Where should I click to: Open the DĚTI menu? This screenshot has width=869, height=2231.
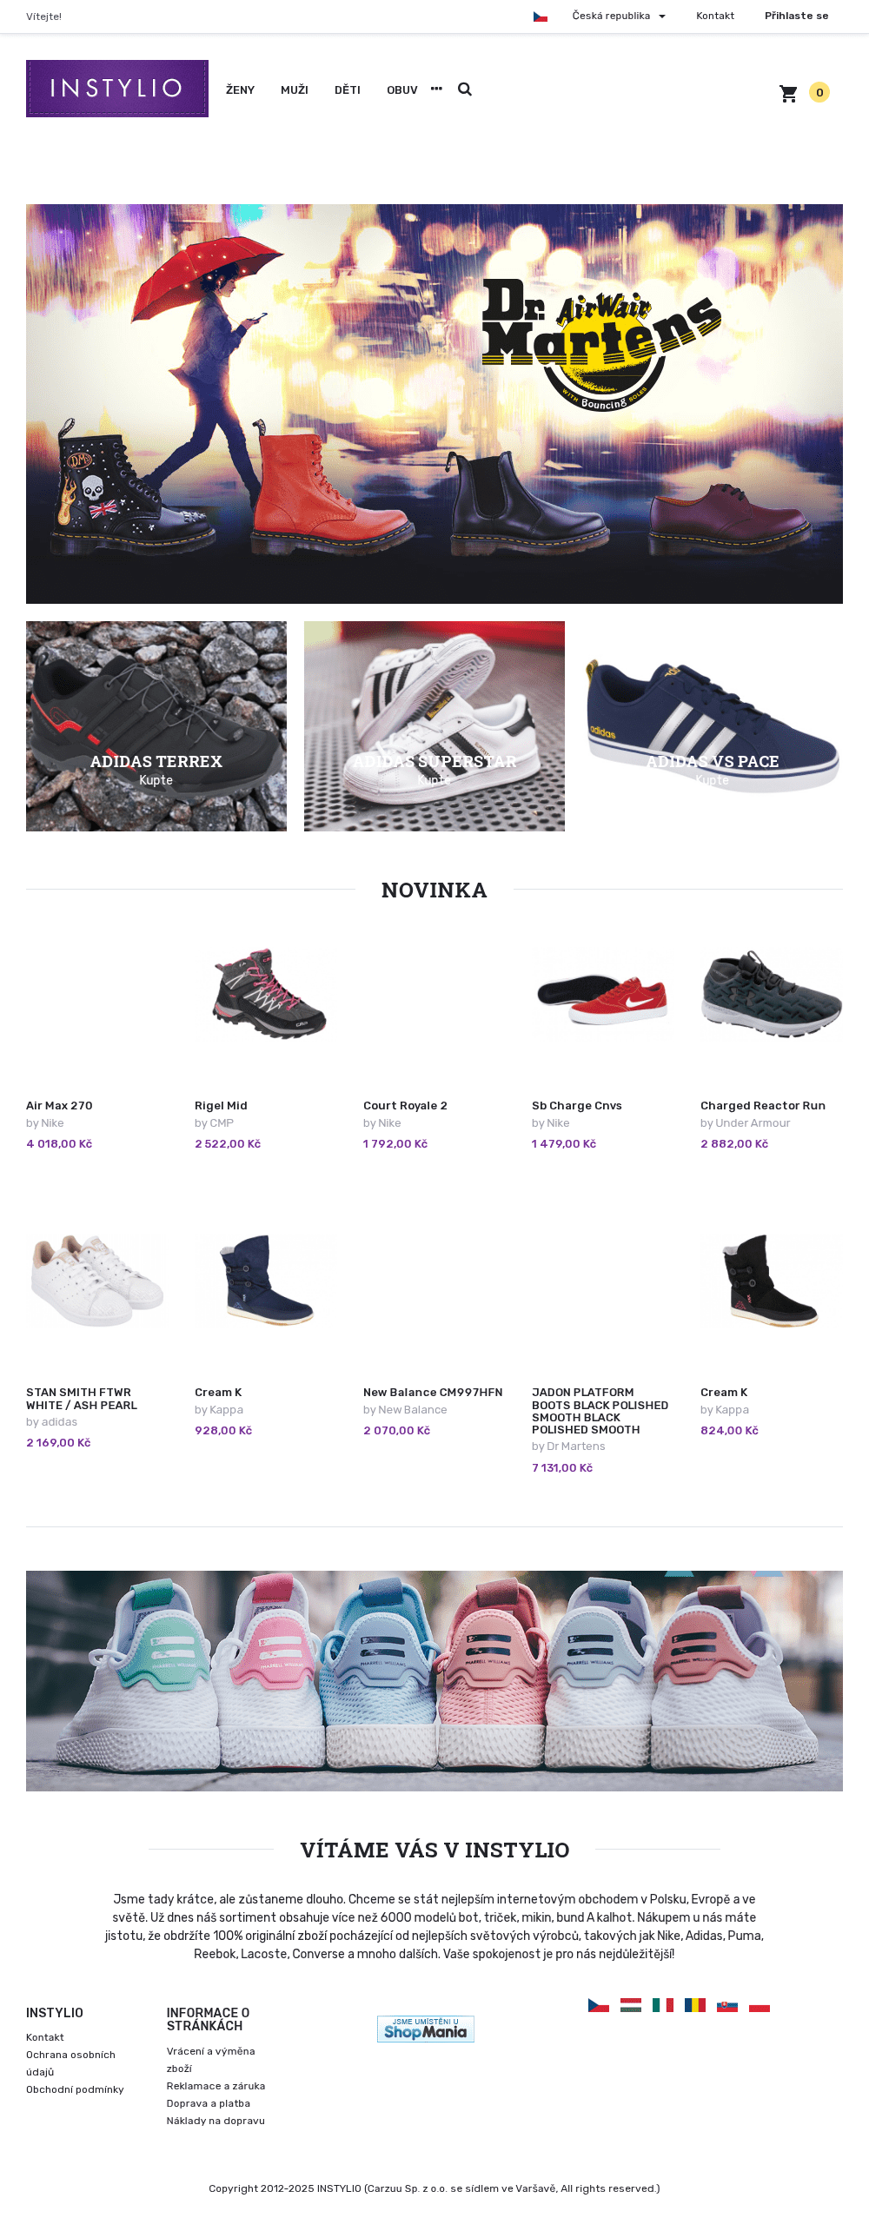click(x=348, y=89)
